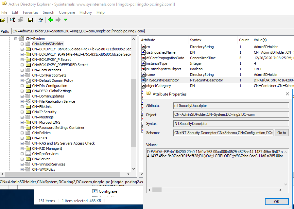The image size is (294, 209).
Task: Open the history dropdown green triangle
Action: [x=65, y=20]
